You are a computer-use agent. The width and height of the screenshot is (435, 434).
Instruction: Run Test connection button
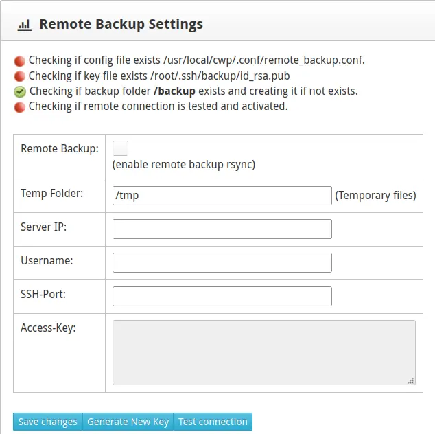213,422
